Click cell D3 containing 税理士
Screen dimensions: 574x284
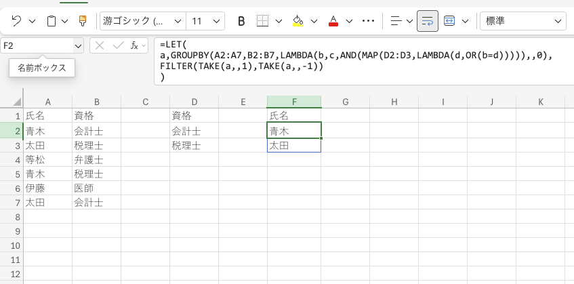click(194, 145)
